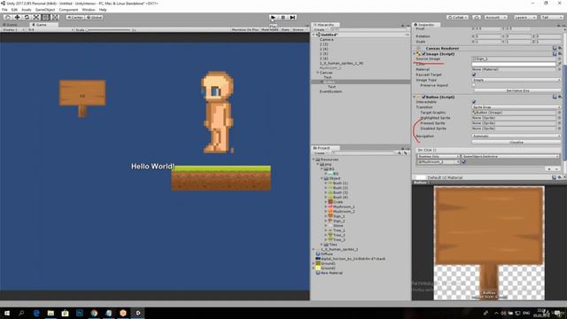This screenshot has width=567, height=319.
Task: Click the Collab button in toolbar
Action: (x=457, y=17)
